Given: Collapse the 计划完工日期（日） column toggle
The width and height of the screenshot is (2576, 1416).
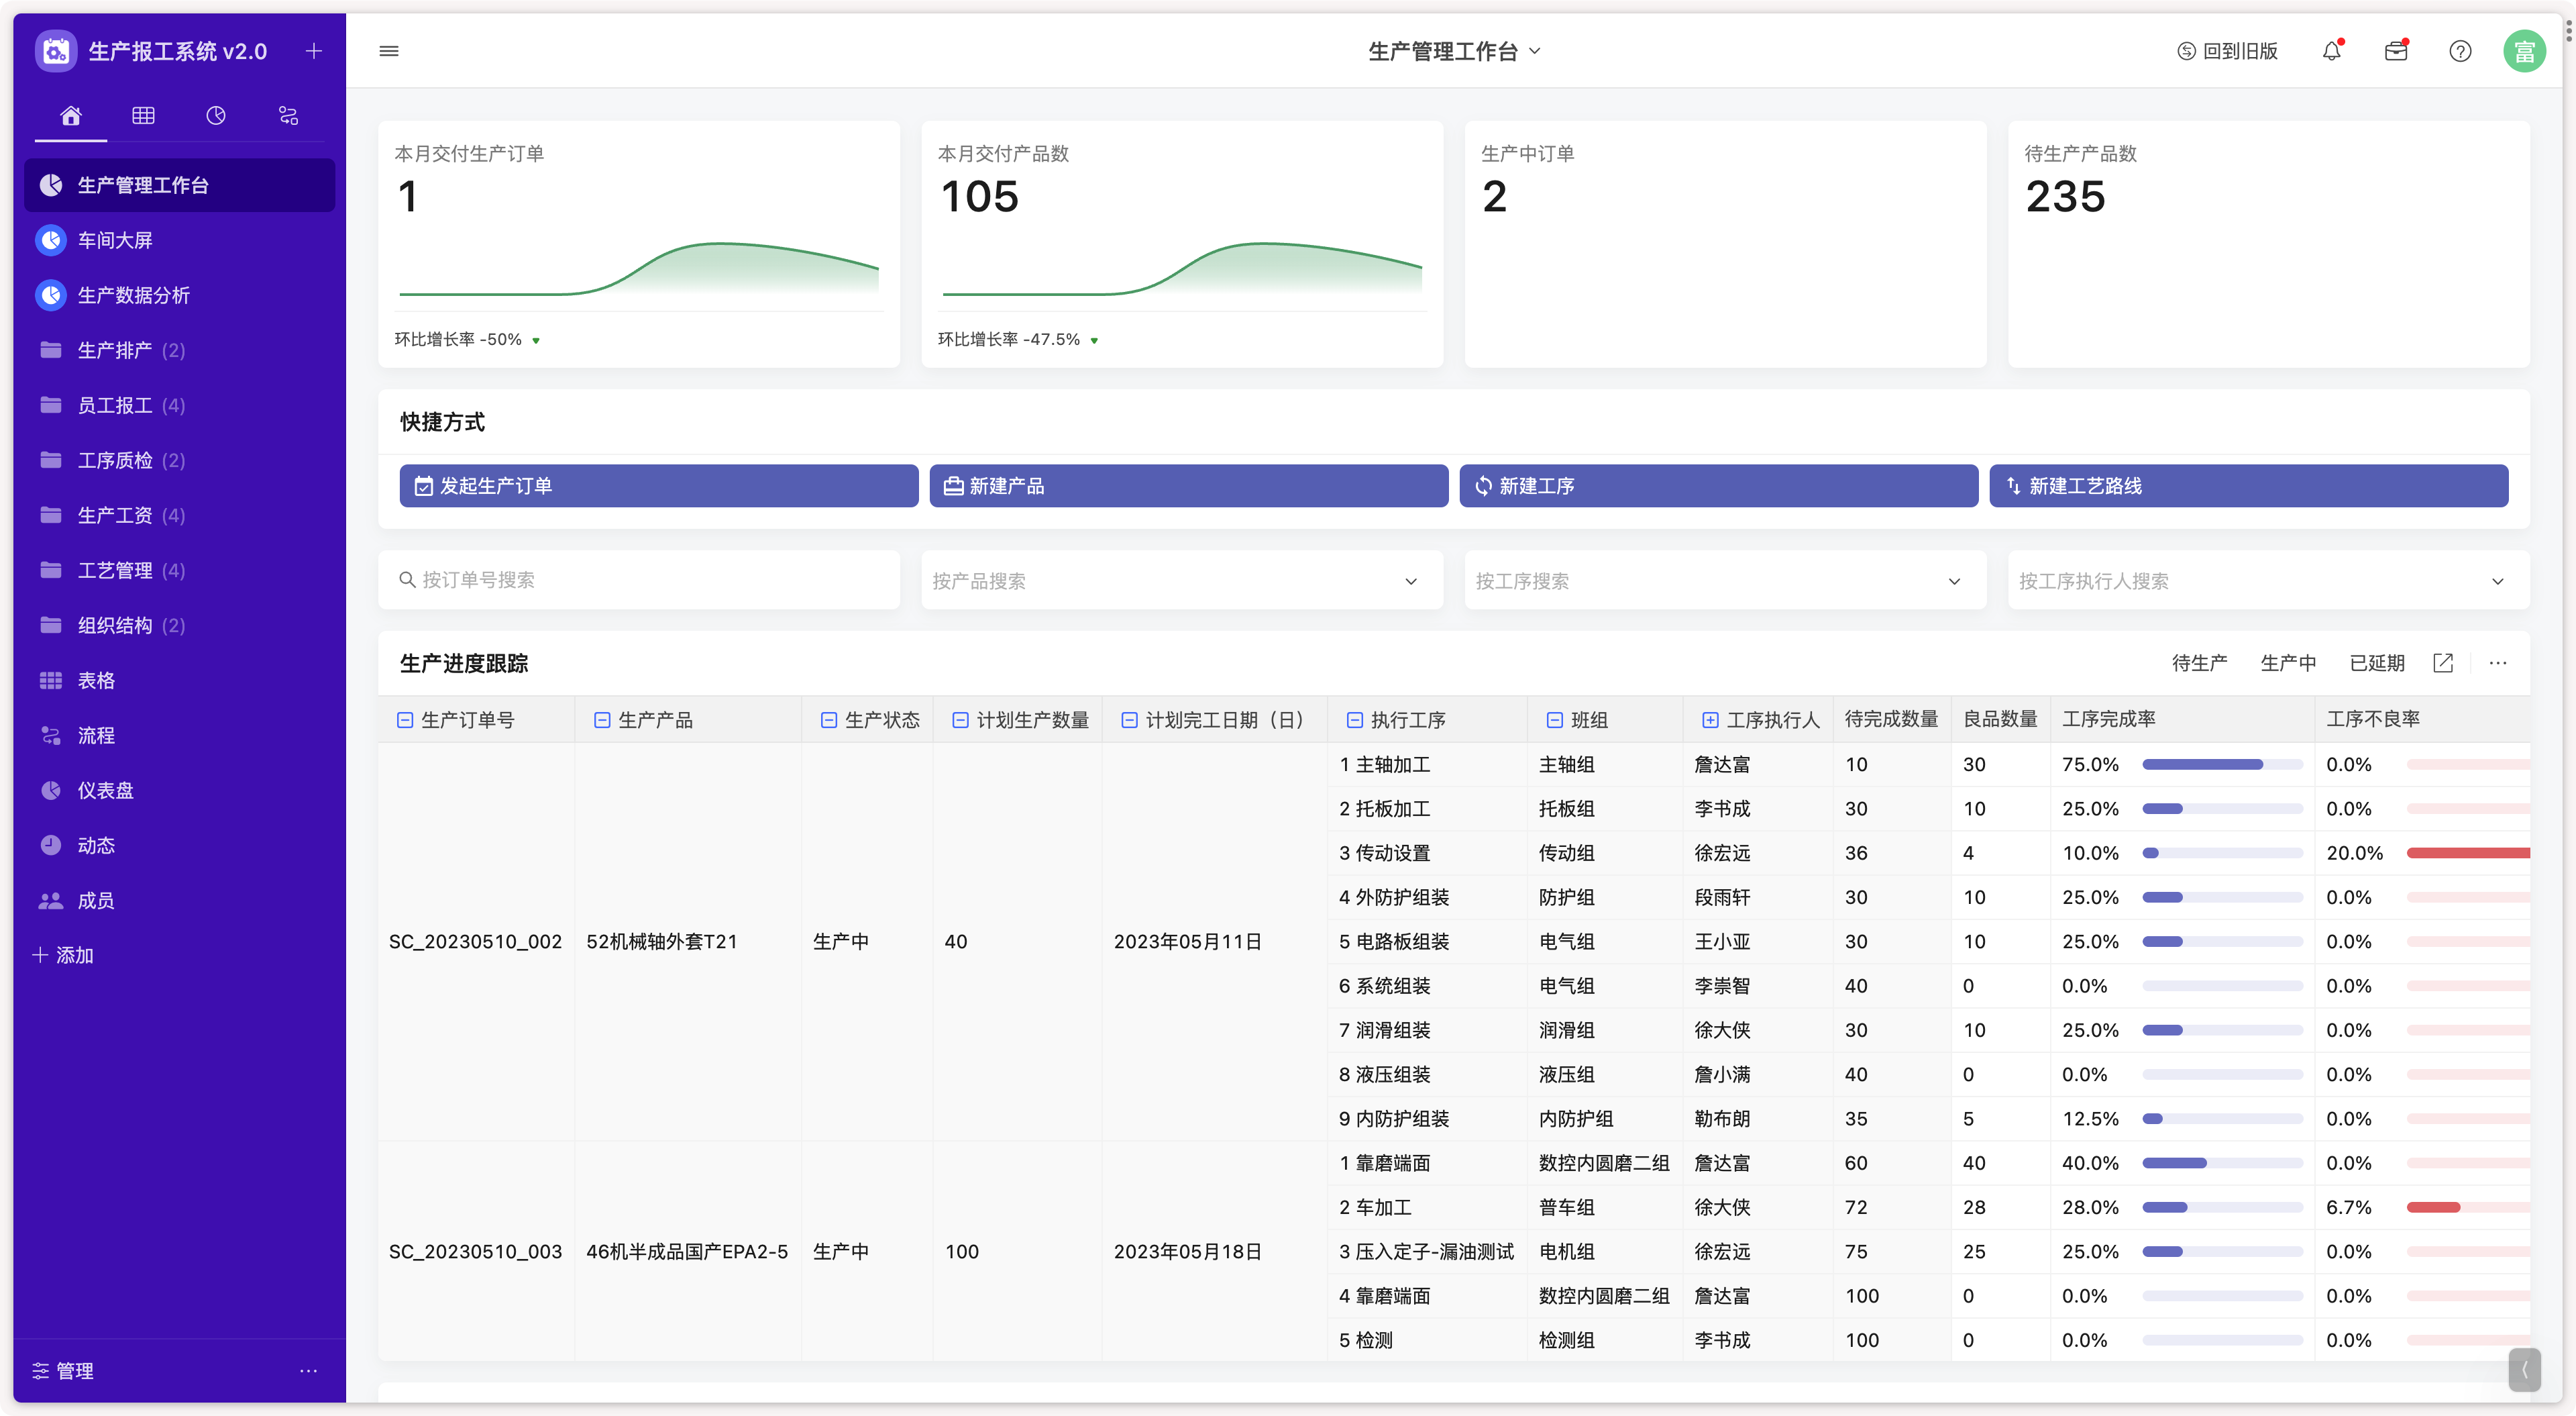Looking at the screenshot, I should pyautogui.click(x=1129, y=719).
